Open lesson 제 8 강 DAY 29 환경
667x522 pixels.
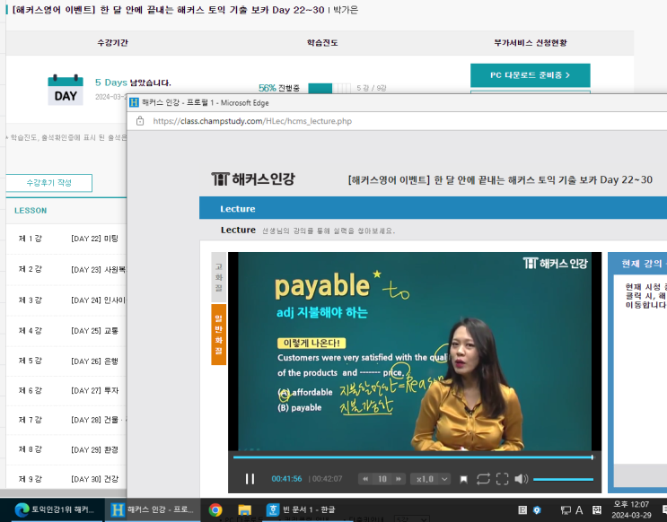pos(67,449)
